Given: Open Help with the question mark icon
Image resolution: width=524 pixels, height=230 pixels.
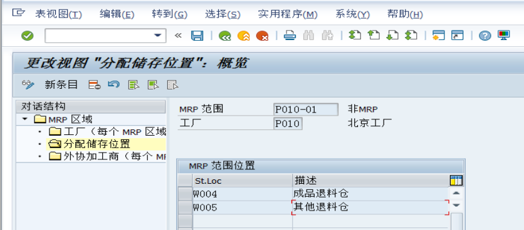Looking at the screenshot, I should tap(485, 36).
